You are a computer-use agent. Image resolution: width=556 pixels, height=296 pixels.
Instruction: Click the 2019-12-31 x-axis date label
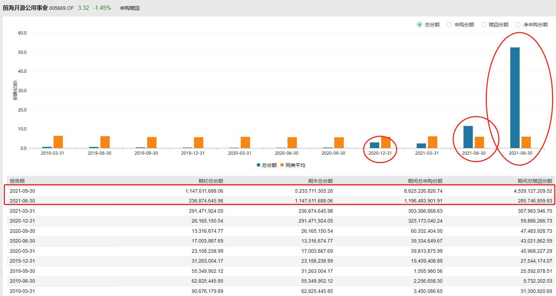[x=193, y=153]
